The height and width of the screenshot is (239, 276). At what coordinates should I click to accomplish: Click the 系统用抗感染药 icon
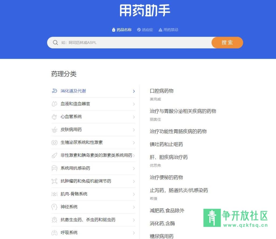[54, 168]
